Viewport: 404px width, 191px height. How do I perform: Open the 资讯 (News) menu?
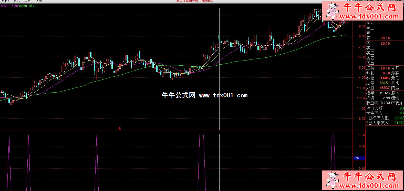pyautogui.click(x=16, y=1)
